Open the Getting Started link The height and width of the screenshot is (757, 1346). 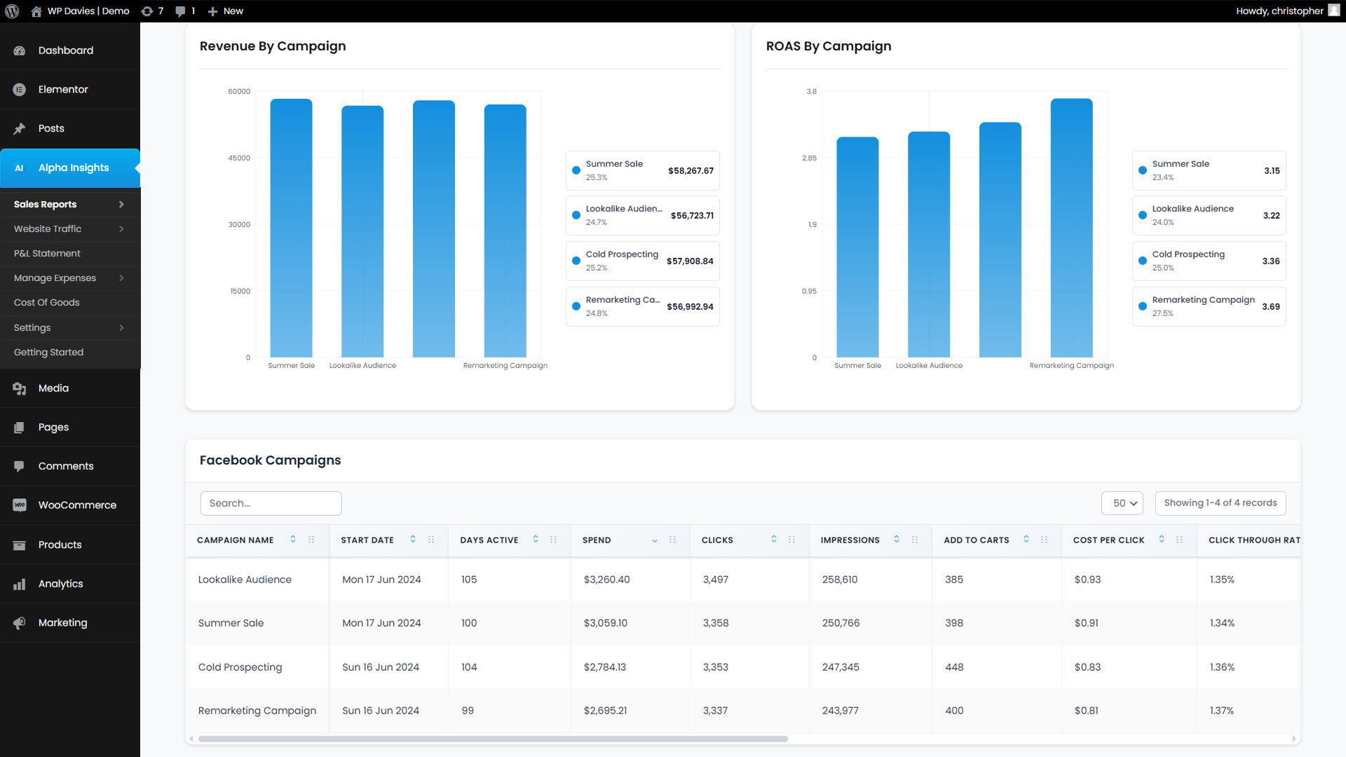(48, 353)
